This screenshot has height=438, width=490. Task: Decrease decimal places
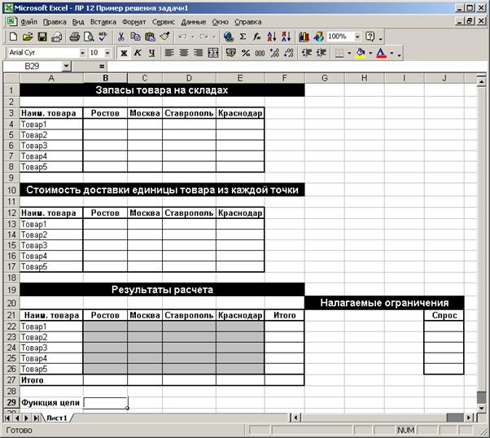289,53
